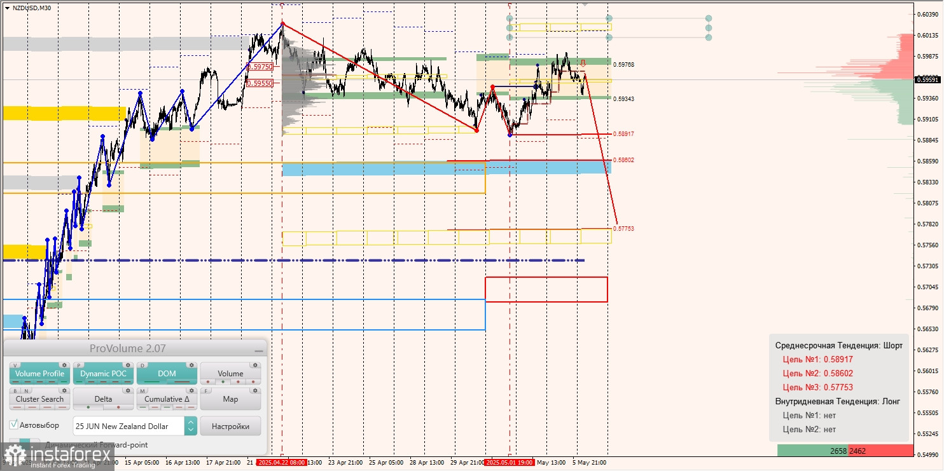Select the red Delta mode dot
944x471 pixels.
coord(118,407)
